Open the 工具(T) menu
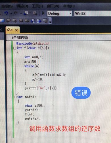Image resolution: width=111 pixels, height=143 pixels. (x=37, y=6)
